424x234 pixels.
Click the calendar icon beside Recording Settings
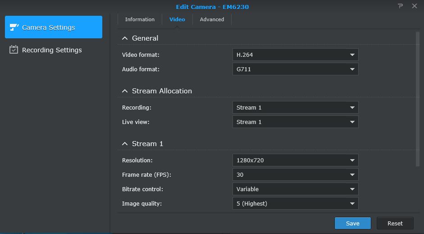14,50
